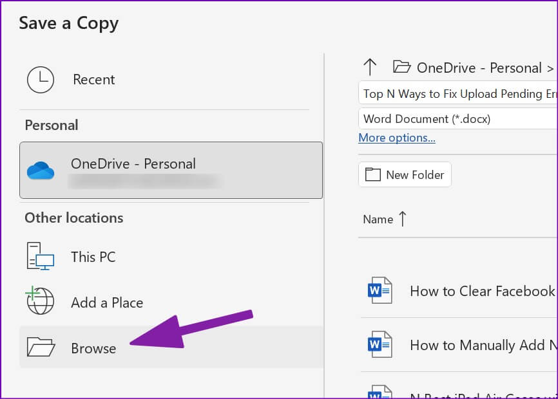Click the OneDrive - Personal breadcrumb path
This screenshot has height=399, width=558.
coord(479,68)
